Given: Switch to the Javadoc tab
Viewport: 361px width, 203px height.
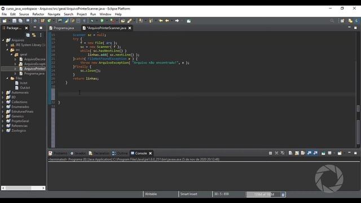Looking at the screenshot, I should pyautogui.click(x=78, y=153).
